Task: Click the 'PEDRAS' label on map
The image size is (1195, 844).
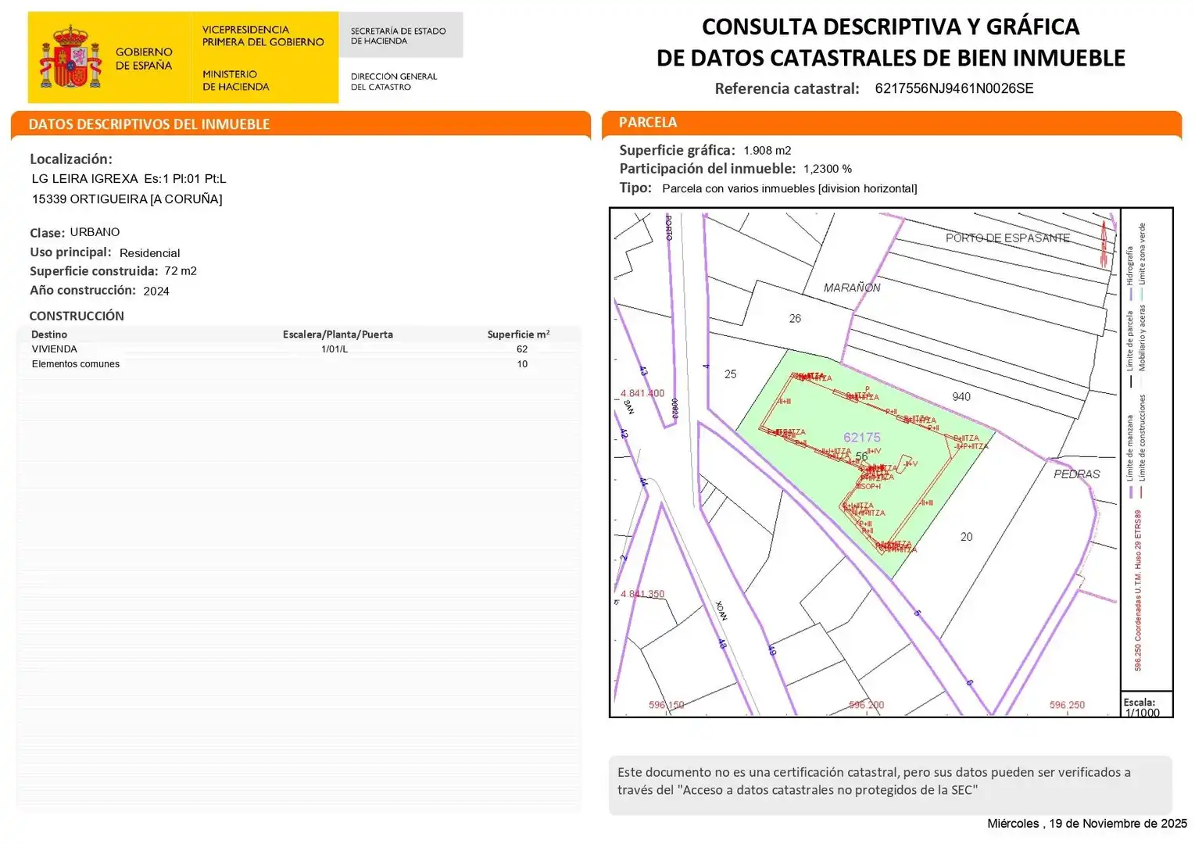Action: click(x=1076, y=474)
